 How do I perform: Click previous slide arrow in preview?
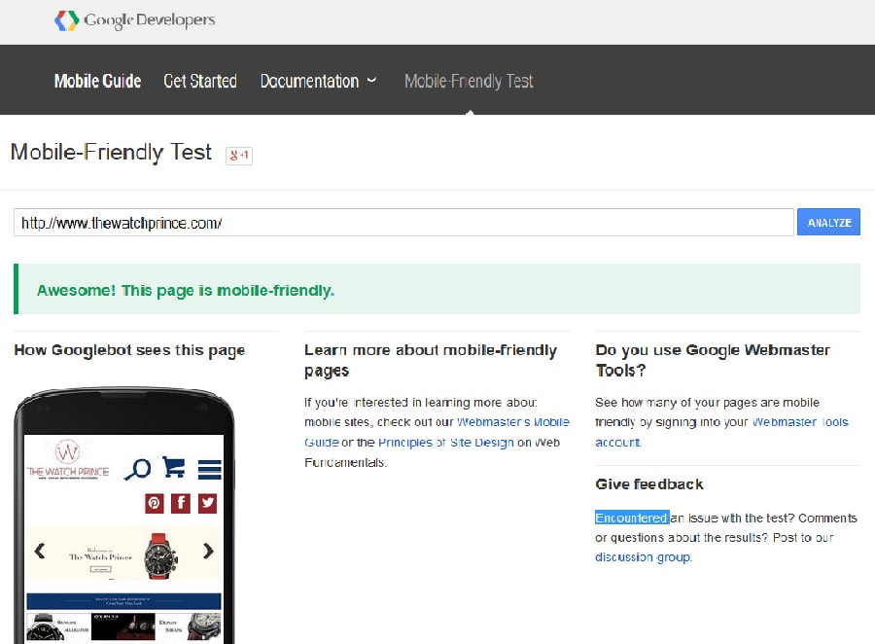tap(39, 552)
